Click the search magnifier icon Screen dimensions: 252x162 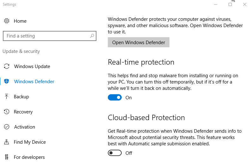pos(92,36)
